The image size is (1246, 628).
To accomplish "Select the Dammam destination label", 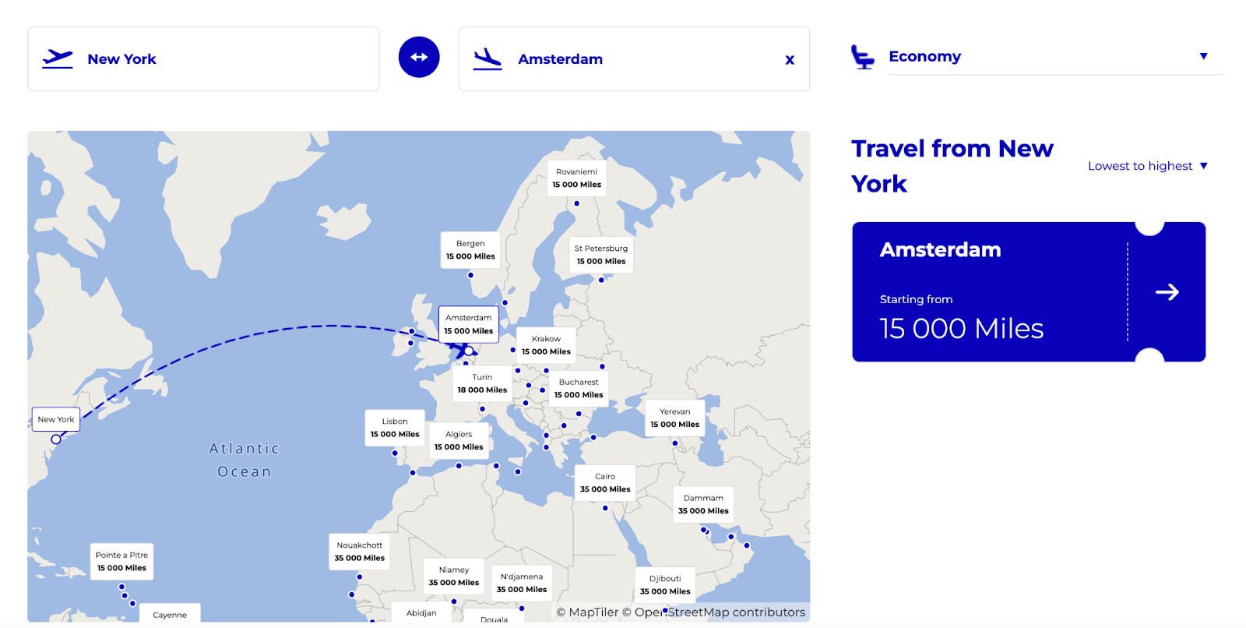I will [x=703, y=505].
